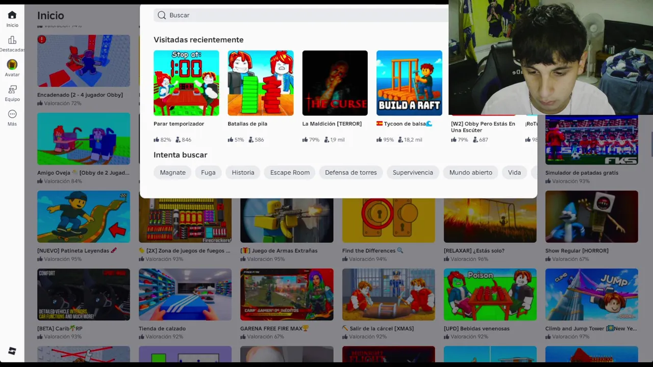Open Salir de la cárcel [XMAS] thumbnail
Image resolution: width=653 pixels, height=367 pixels.
(389, 295)
